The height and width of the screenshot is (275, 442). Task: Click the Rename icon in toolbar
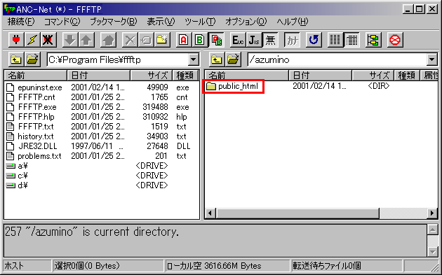point(146,40)
